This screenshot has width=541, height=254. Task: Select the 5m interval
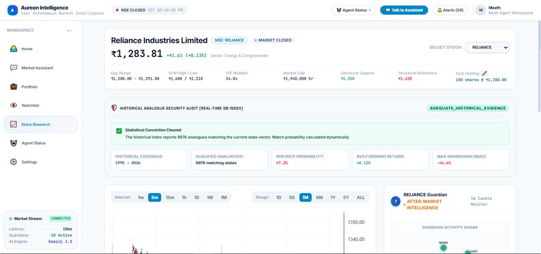click(x=154, y=198)
